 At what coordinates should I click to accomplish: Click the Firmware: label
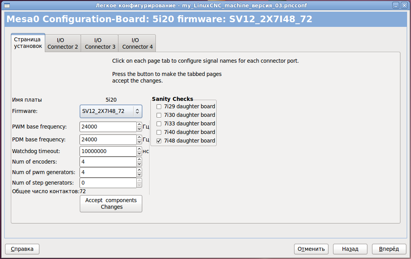click(x=25, y=111)
